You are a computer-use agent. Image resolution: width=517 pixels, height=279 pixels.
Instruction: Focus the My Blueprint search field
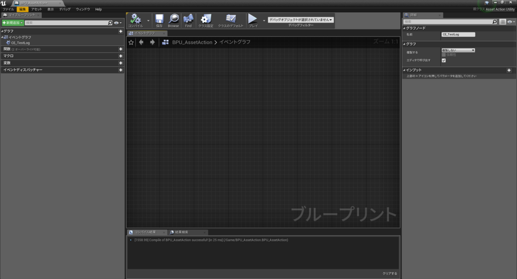pos(66,23)
